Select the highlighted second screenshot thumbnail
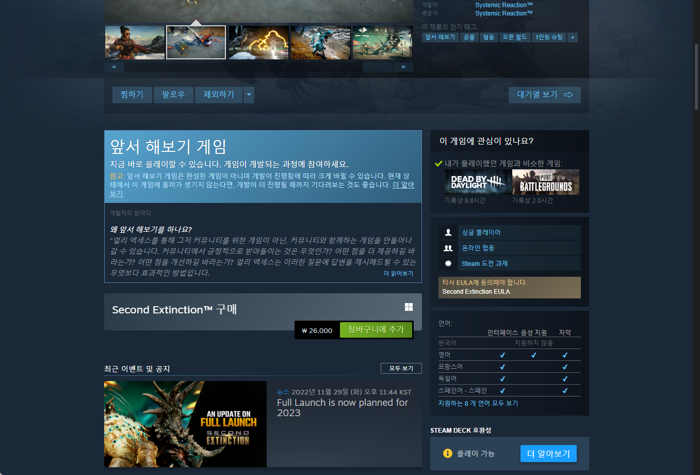This screenshot has width=700, height=475. tap(196, 42)
